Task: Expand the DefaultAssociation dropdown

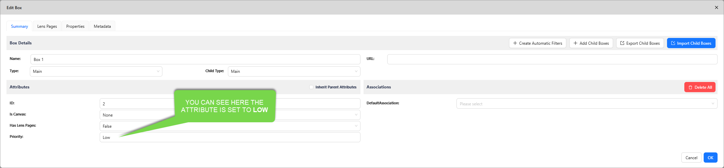Action: point(586,104)
